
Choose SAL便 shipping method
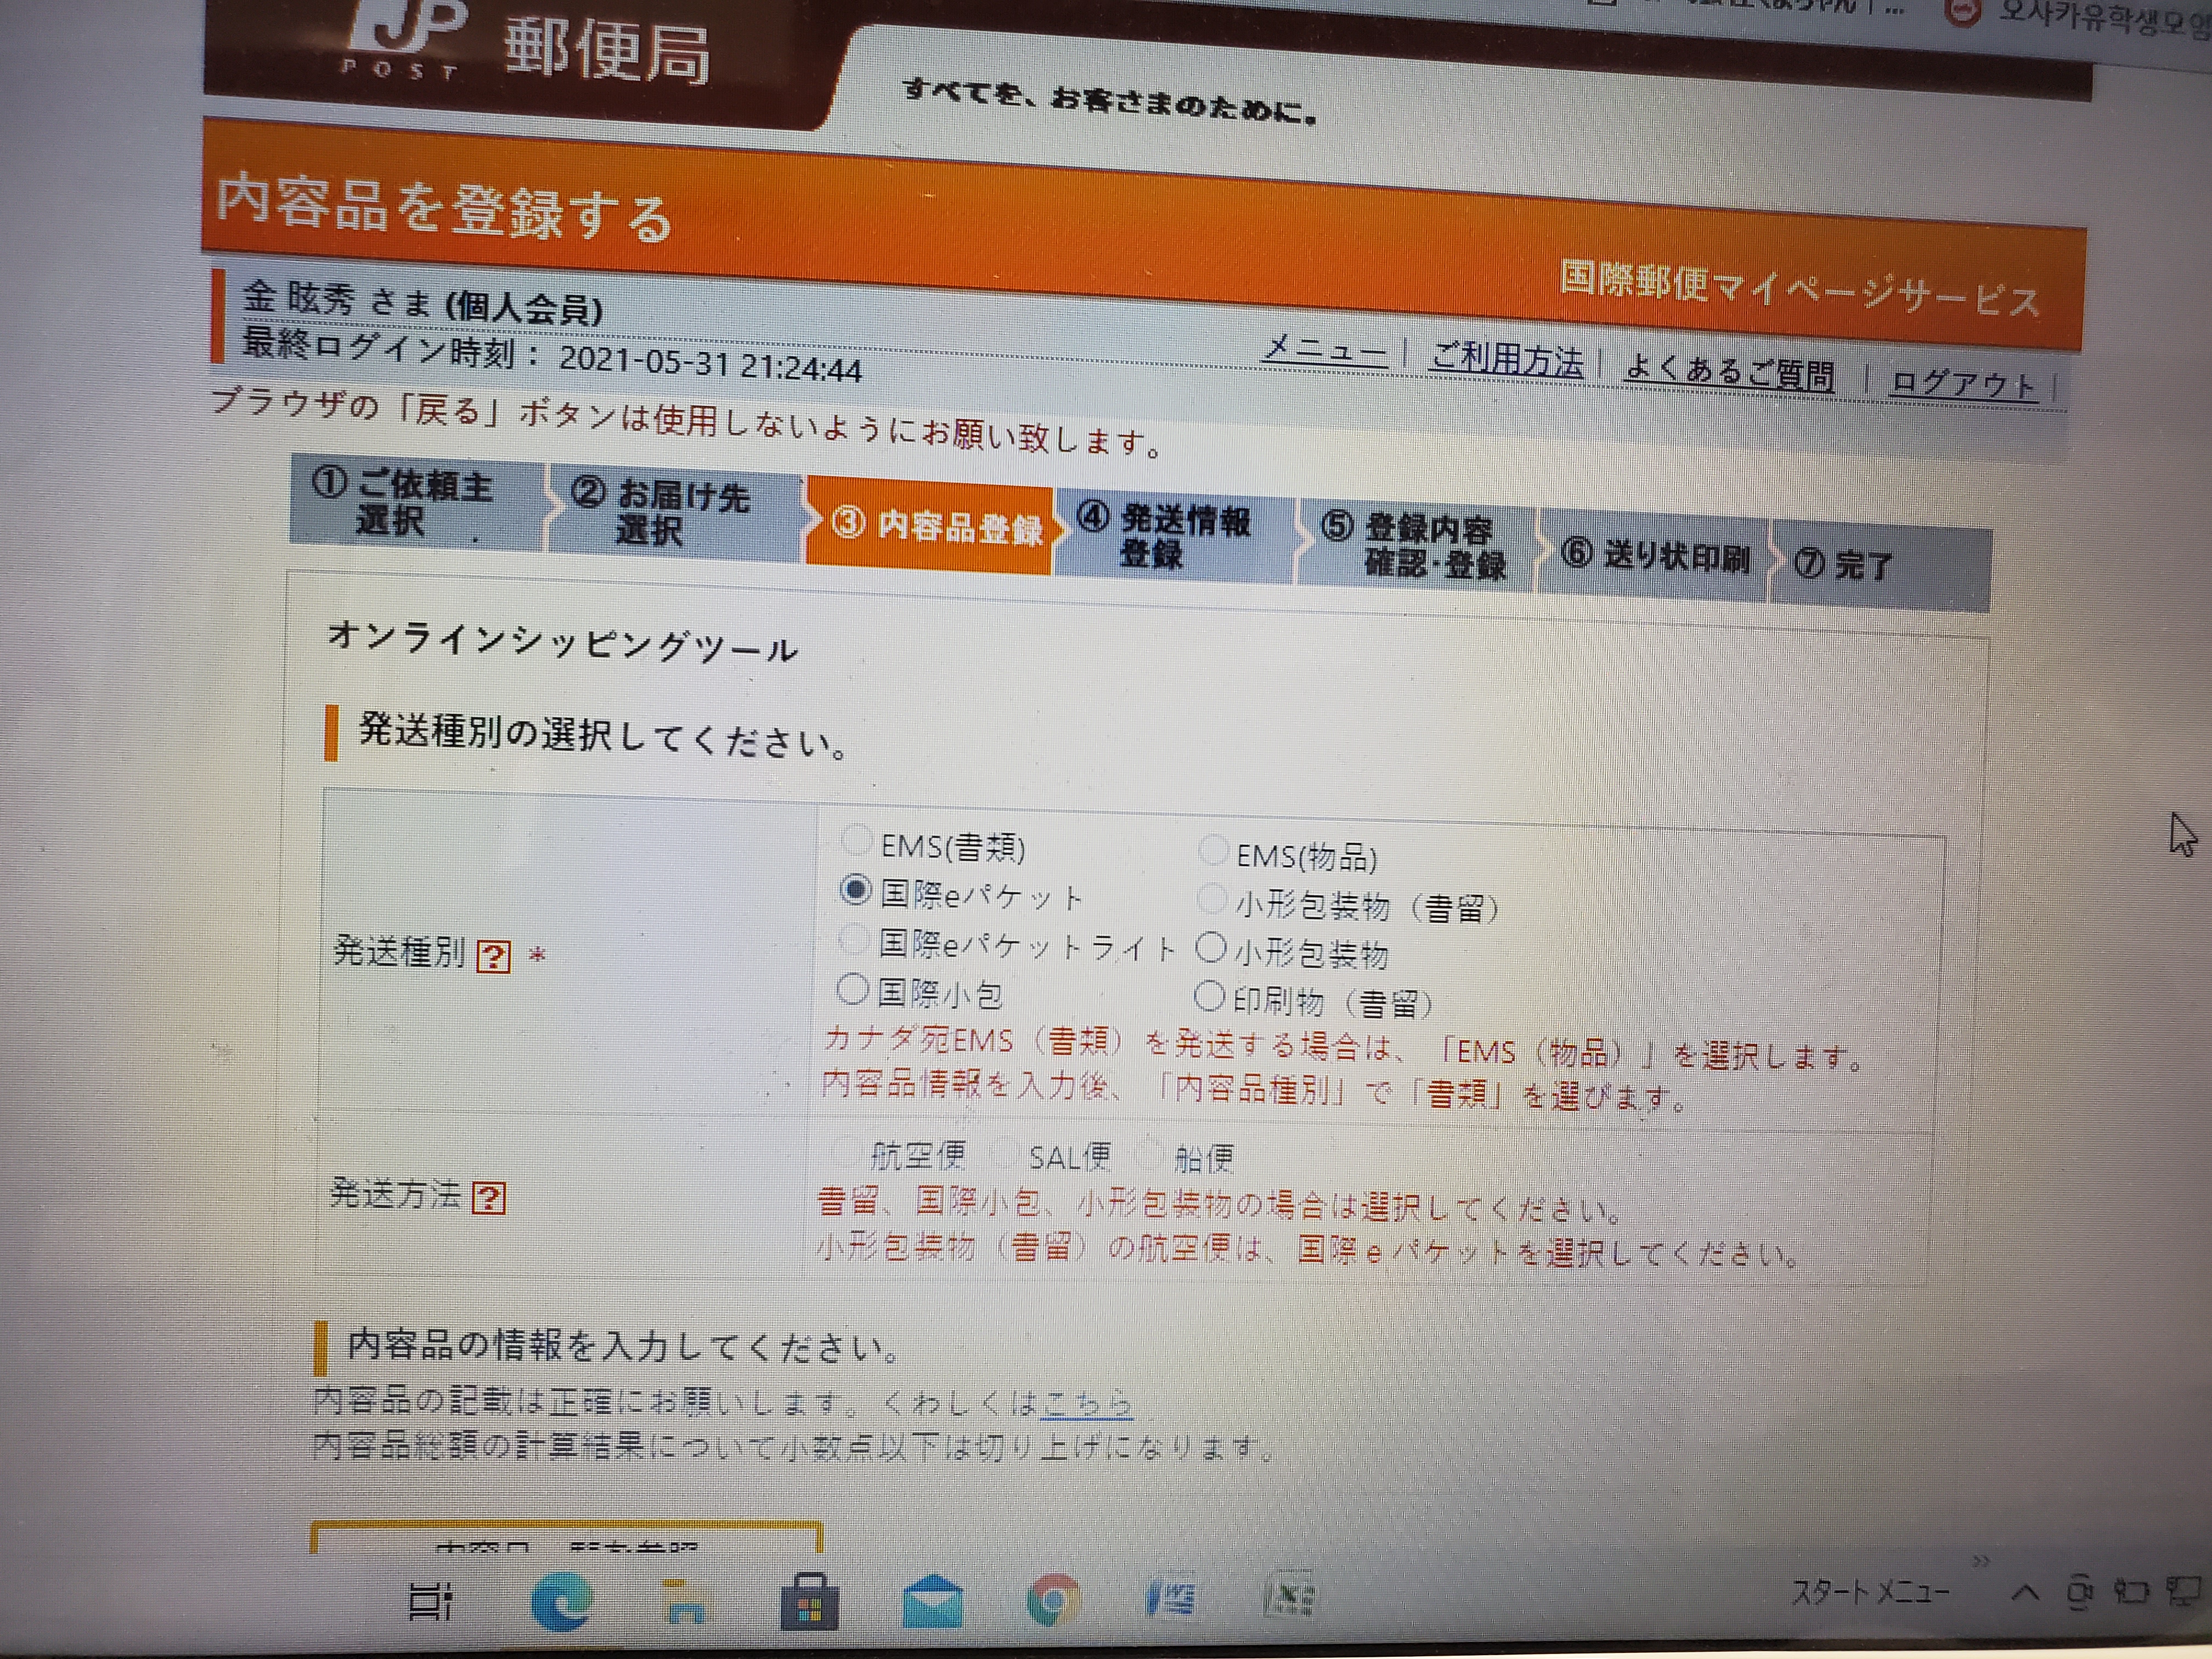pyautogui.click(x=1004, y=1153)
